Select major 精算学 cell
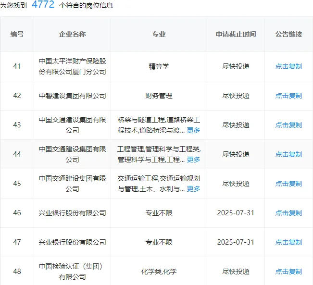 click(159, 66)
